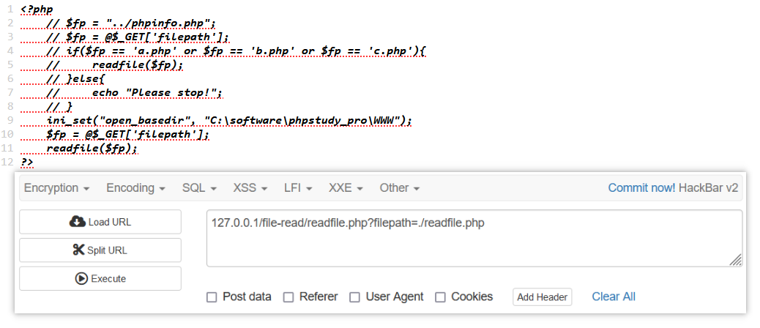Image resolution: width=760 pixels, height=328 pixels.
Task: Expand the XSS menu
Action: 250,188
